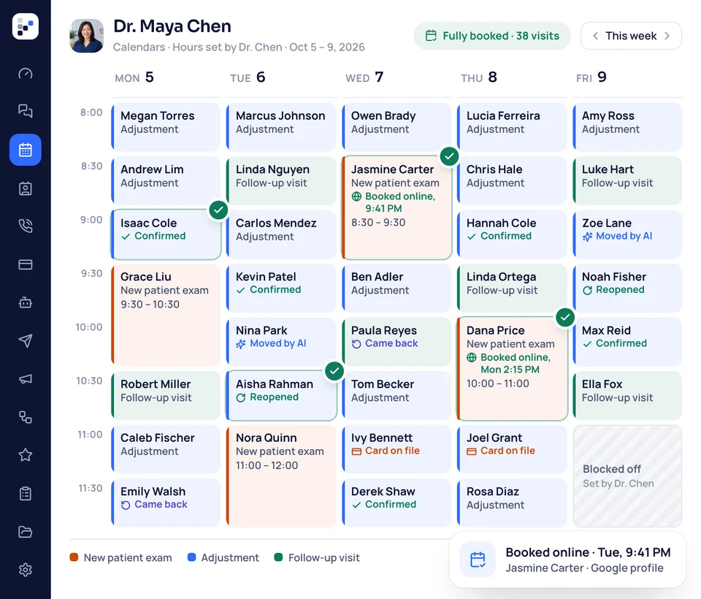
Task: Click the This week label
Action: [631, 36]
